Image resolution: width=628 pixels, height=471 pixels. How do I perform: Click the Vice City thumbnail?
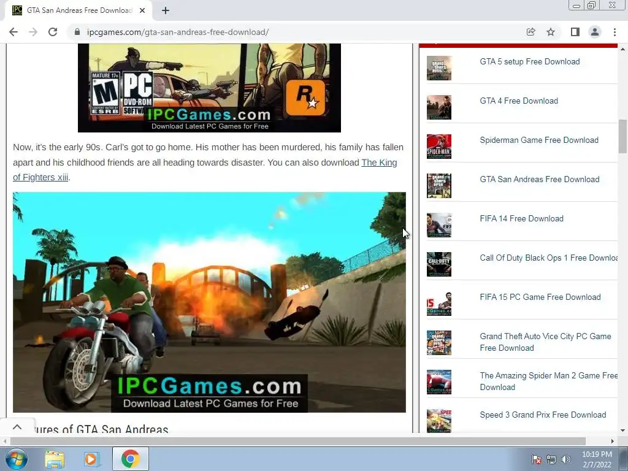point(439,343)
